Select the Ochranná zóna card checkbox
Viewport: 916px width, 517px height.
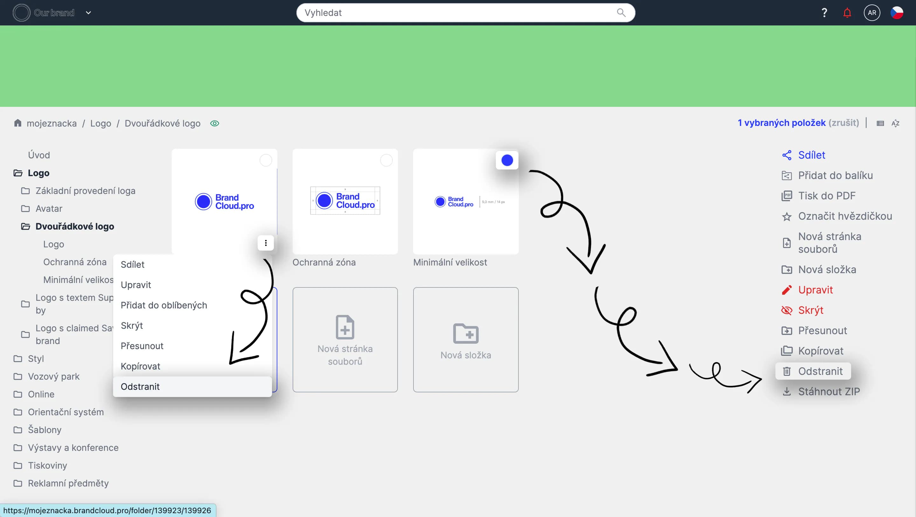[x=386, y=160]
